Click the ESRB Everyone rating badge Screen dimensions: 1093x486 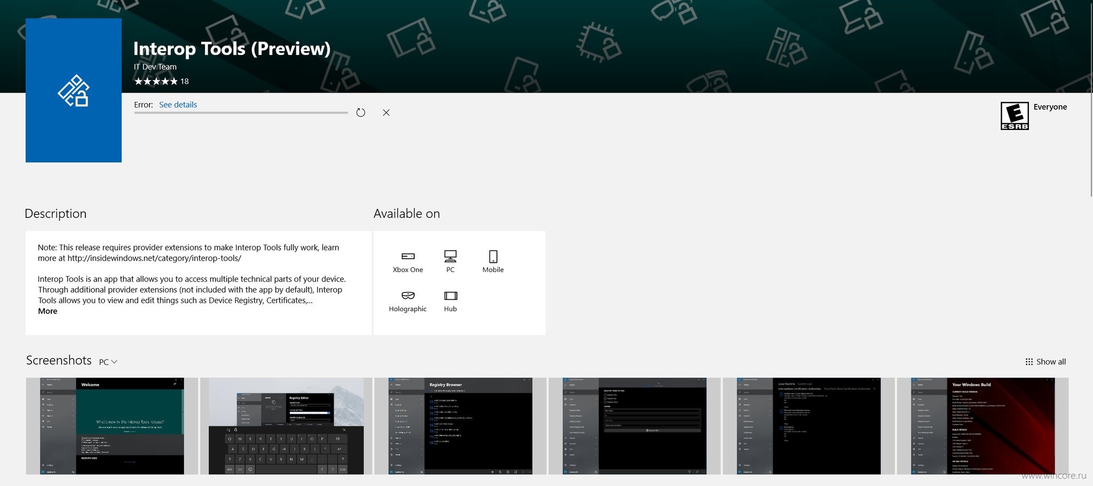1015,116
